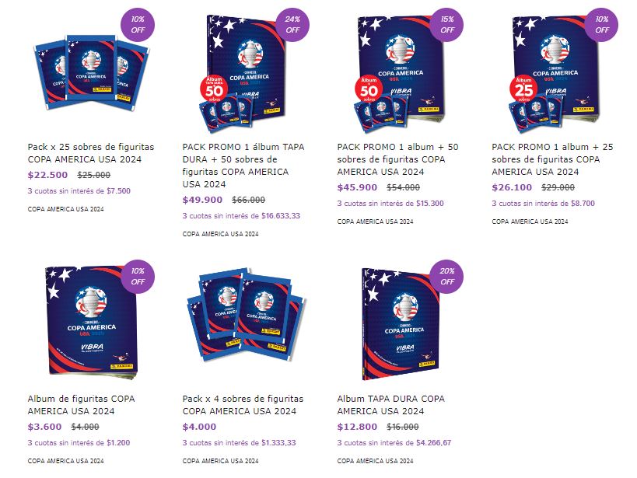Click the 10% OFF badge on album + 25 sobres
This screenshot has width=637, height=478.
tap(602, 25)
